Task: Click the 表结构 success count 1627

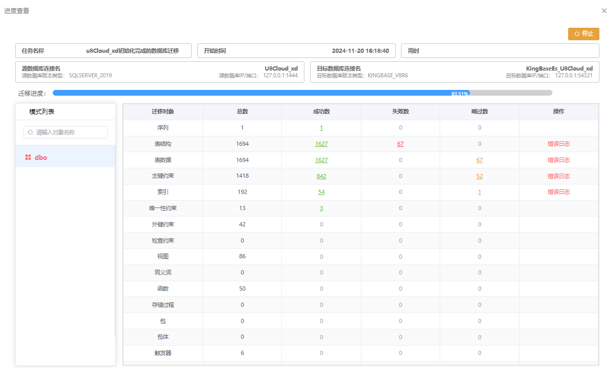Action: point(321,144)
